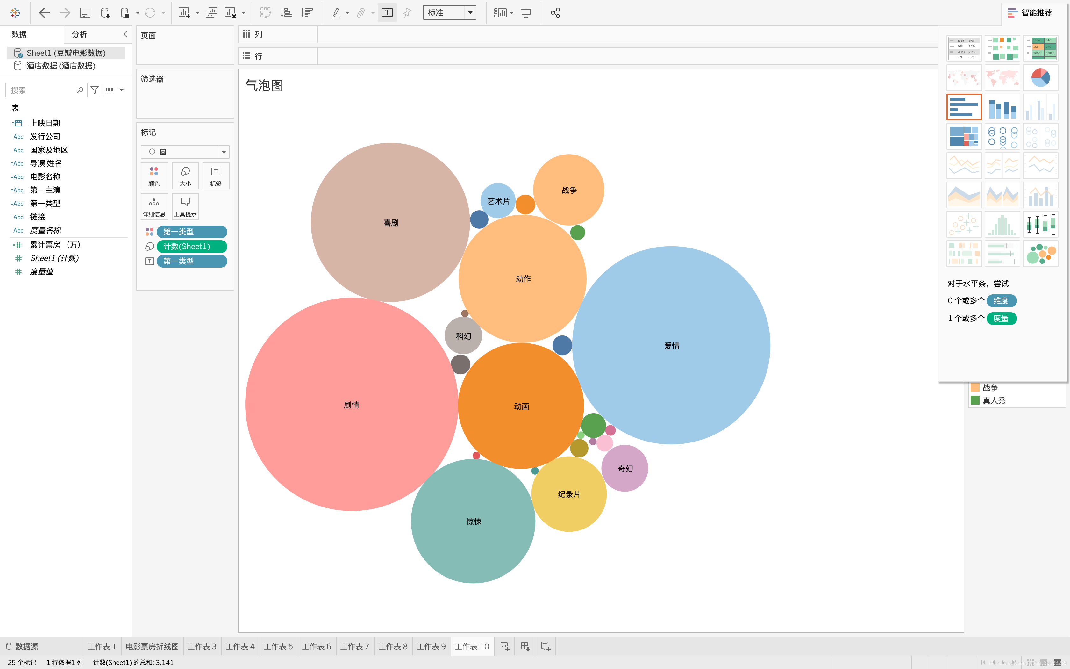This screenshot has height=669, width=1070.
Task: Click the Share workbook icon
Action: [555, 13]
